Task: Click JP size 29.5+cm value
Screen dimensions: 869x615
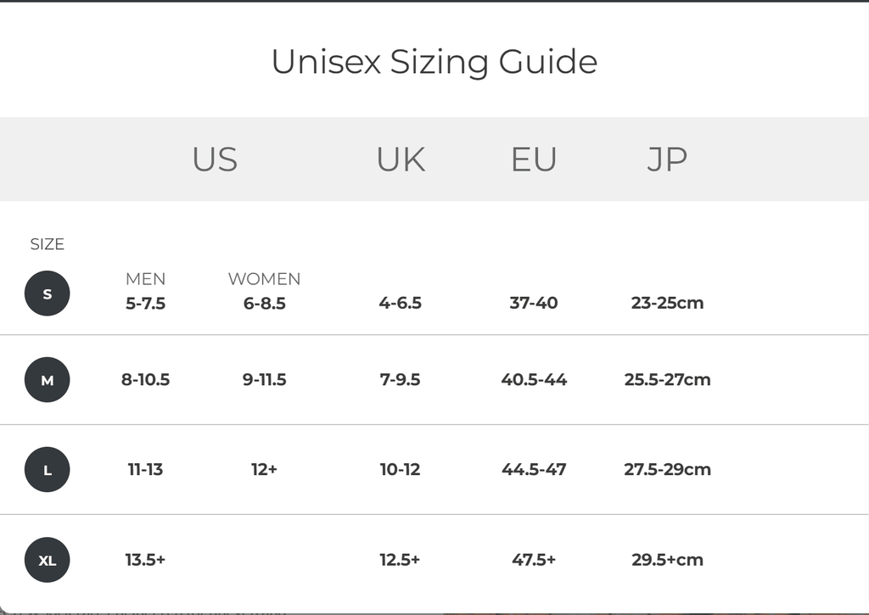Action: (667, 560)
